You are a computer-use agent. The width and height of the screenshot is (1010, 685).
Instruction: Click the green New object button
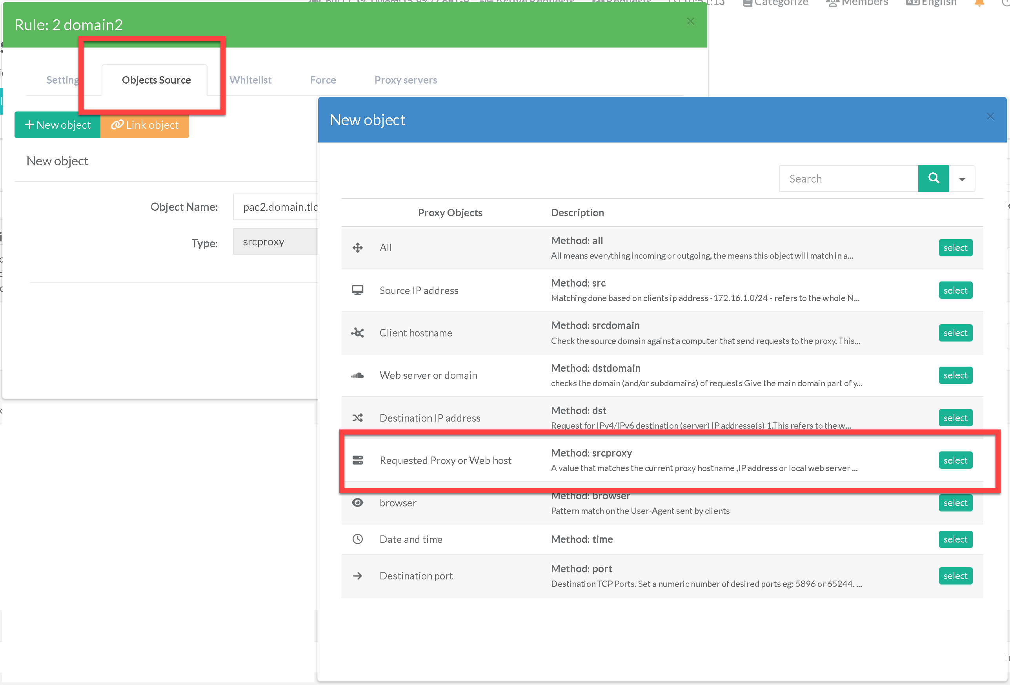[57, 125]
